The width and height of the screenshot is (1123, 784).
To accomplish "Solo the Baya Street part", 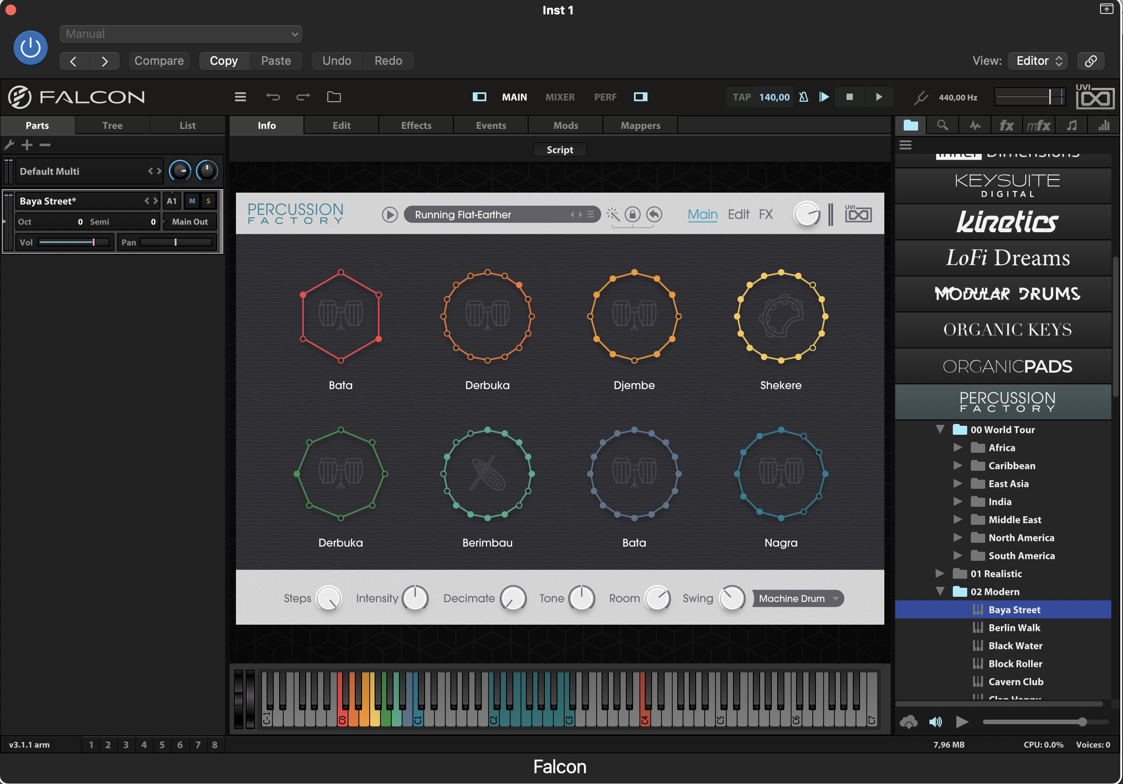I will 208,201.
